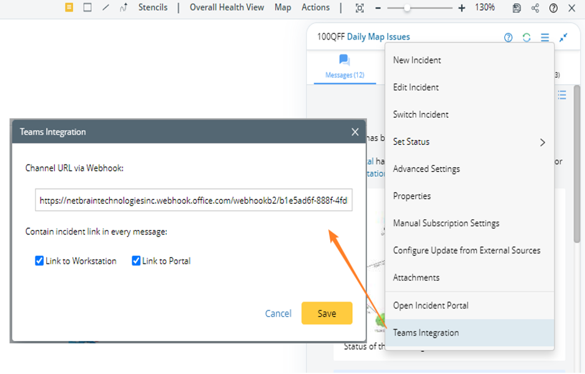Select the rectangle shape tool
The height and width of the screenshot is (374, 585).
click(x=87, y=7)
